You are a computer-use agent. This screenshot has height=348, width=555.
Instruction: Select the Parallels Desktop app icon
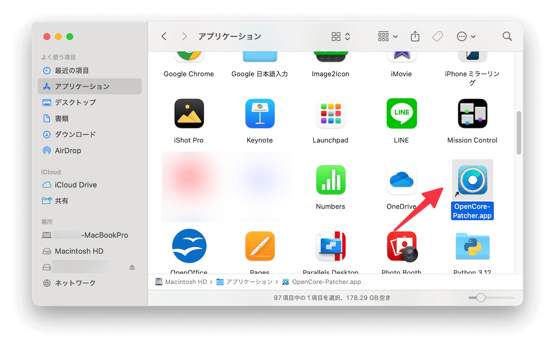[x=330, y=246]
